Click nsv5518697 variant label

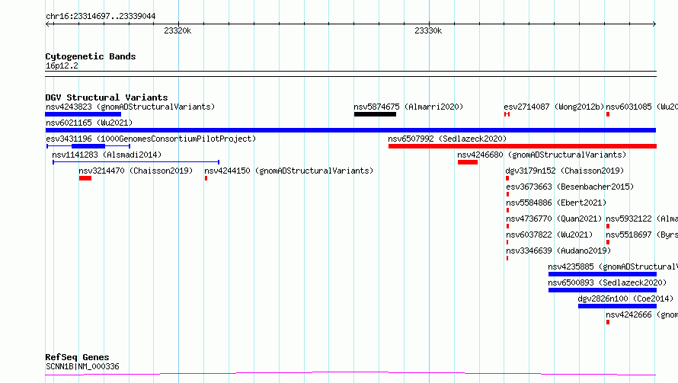click(641, 235)
